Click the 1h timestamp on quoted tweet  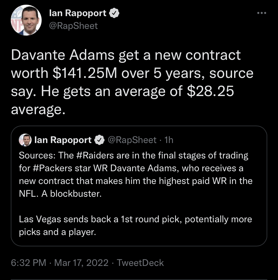click(169, 140)
